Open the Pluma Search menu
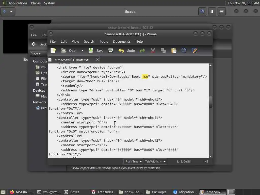This screenshot has width=260, height=195. point(89,41)
